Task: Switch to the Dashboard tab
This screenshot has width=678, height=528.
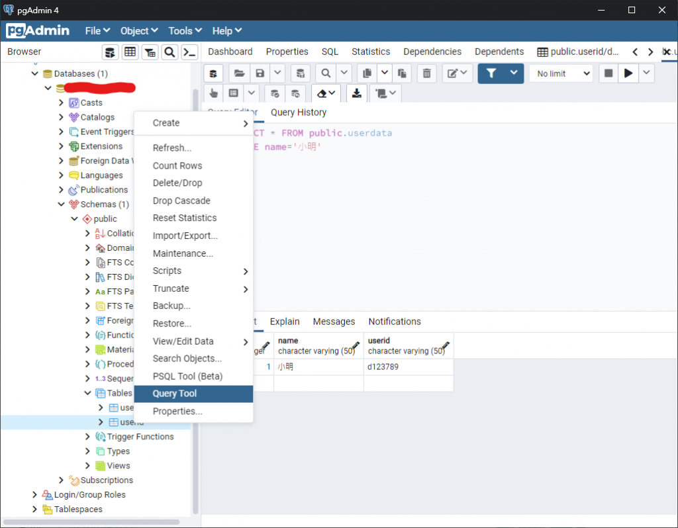Action: point(230,52)
